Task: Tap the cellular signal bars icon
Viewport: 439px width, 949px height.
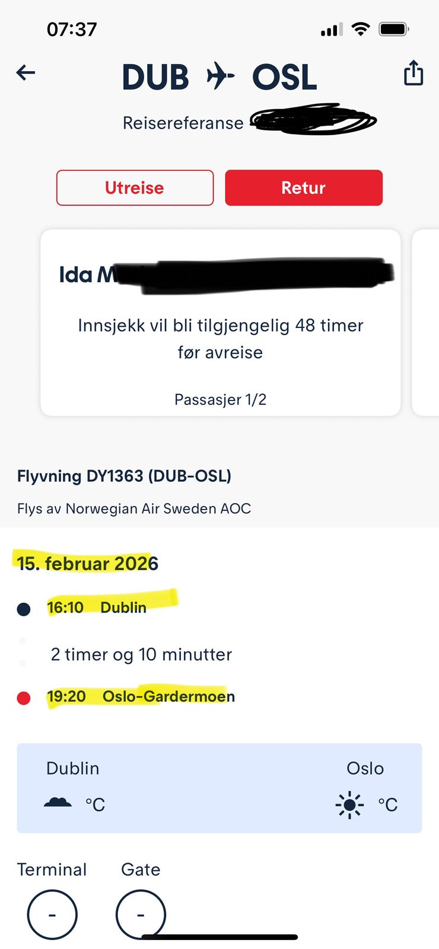Action: [x=332, y=30]
